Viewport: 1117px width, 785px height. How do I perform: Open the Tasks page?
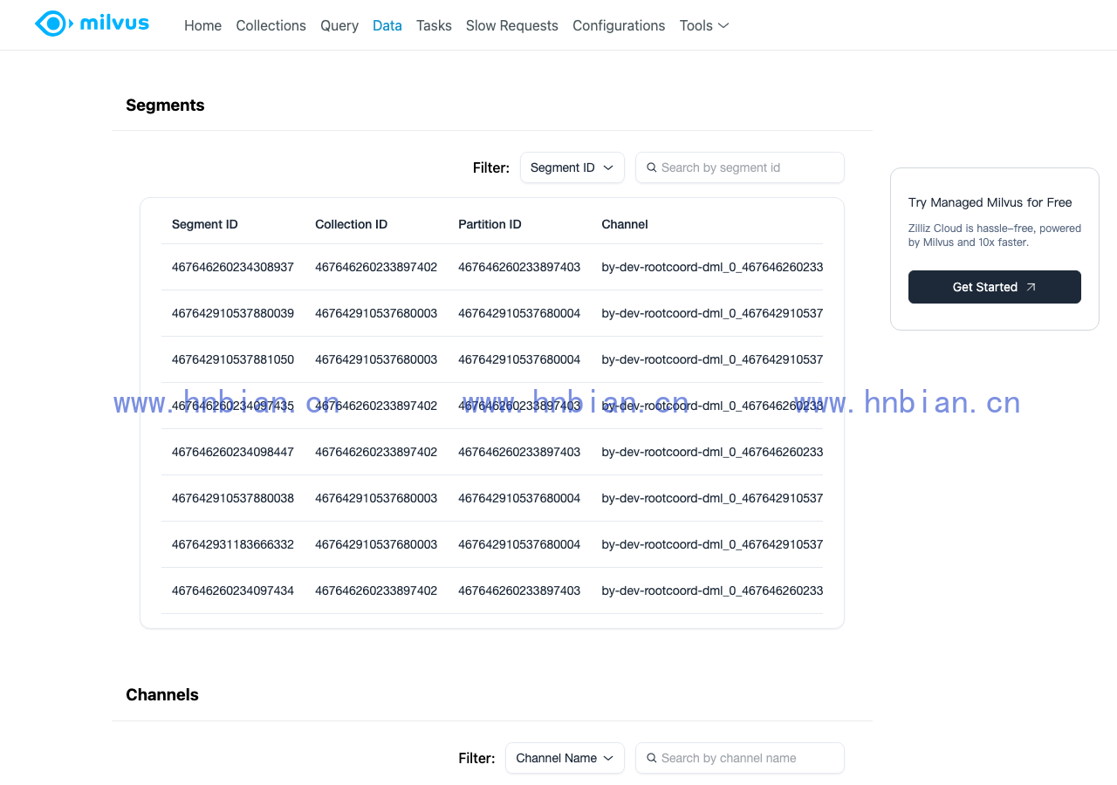click(434, 25)
